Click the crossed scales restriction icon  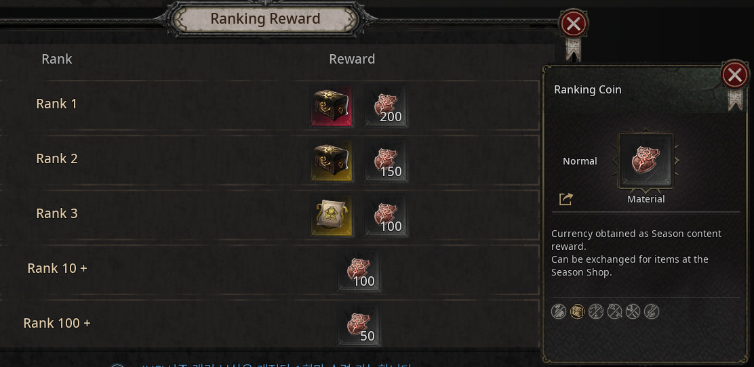tap(596, 311)
